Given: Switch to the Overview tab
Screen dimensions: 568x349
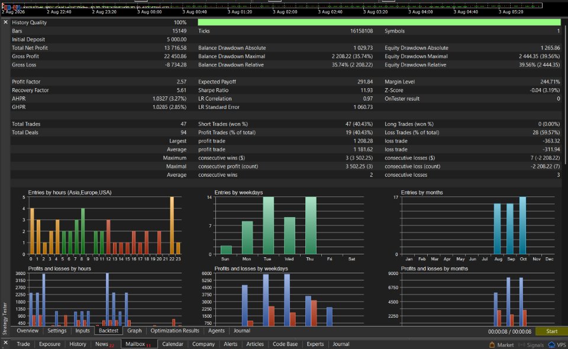Looking at the screenshot, I should click(28, 331).
